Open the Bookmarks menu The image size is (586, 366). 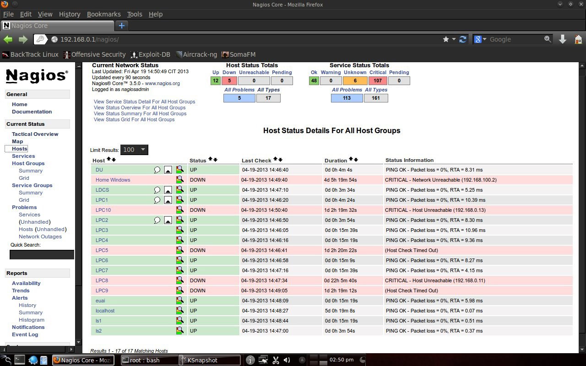[103, 14]
